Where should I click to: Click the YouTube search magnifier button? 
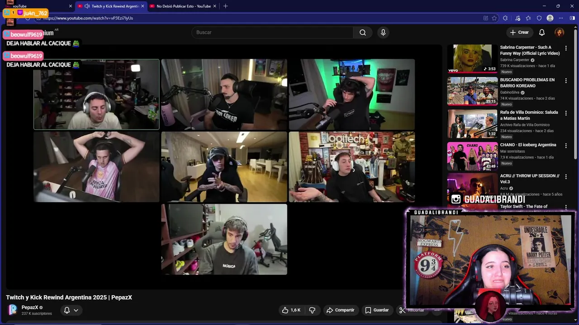click(363, 32)
